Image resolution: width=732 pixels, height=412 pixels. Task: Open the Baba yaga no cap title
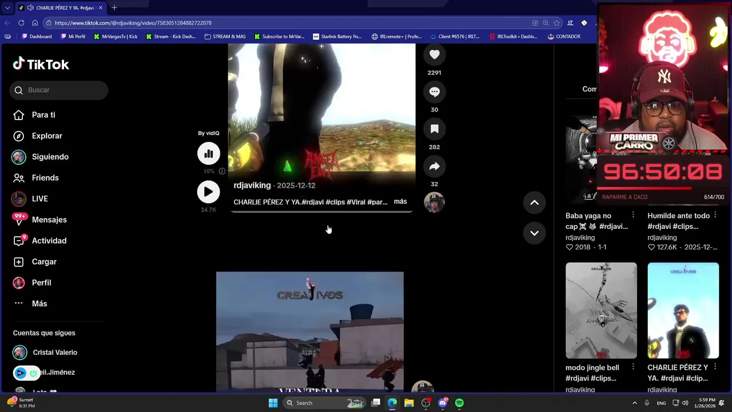click(x=597, y=221)
